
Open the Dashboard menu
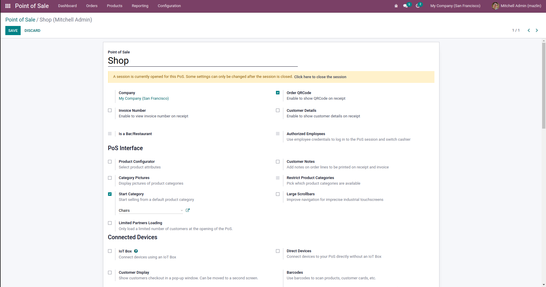pos(67,6)
